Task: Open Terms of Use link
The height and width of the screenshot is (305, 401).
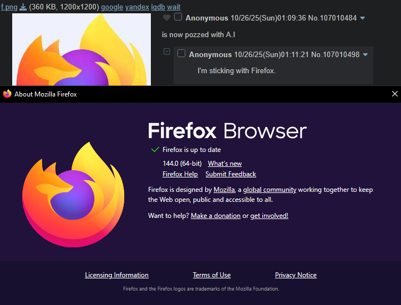Action: [212, 275]
